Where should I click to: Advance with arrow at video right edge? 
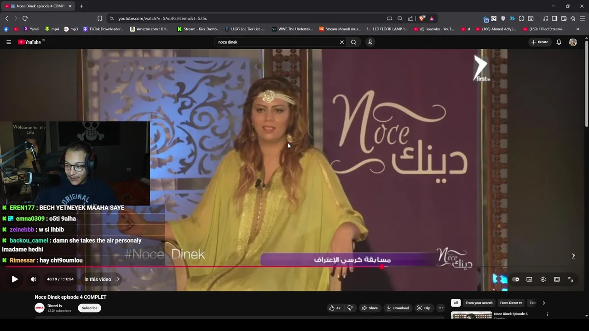coord(573,256)
